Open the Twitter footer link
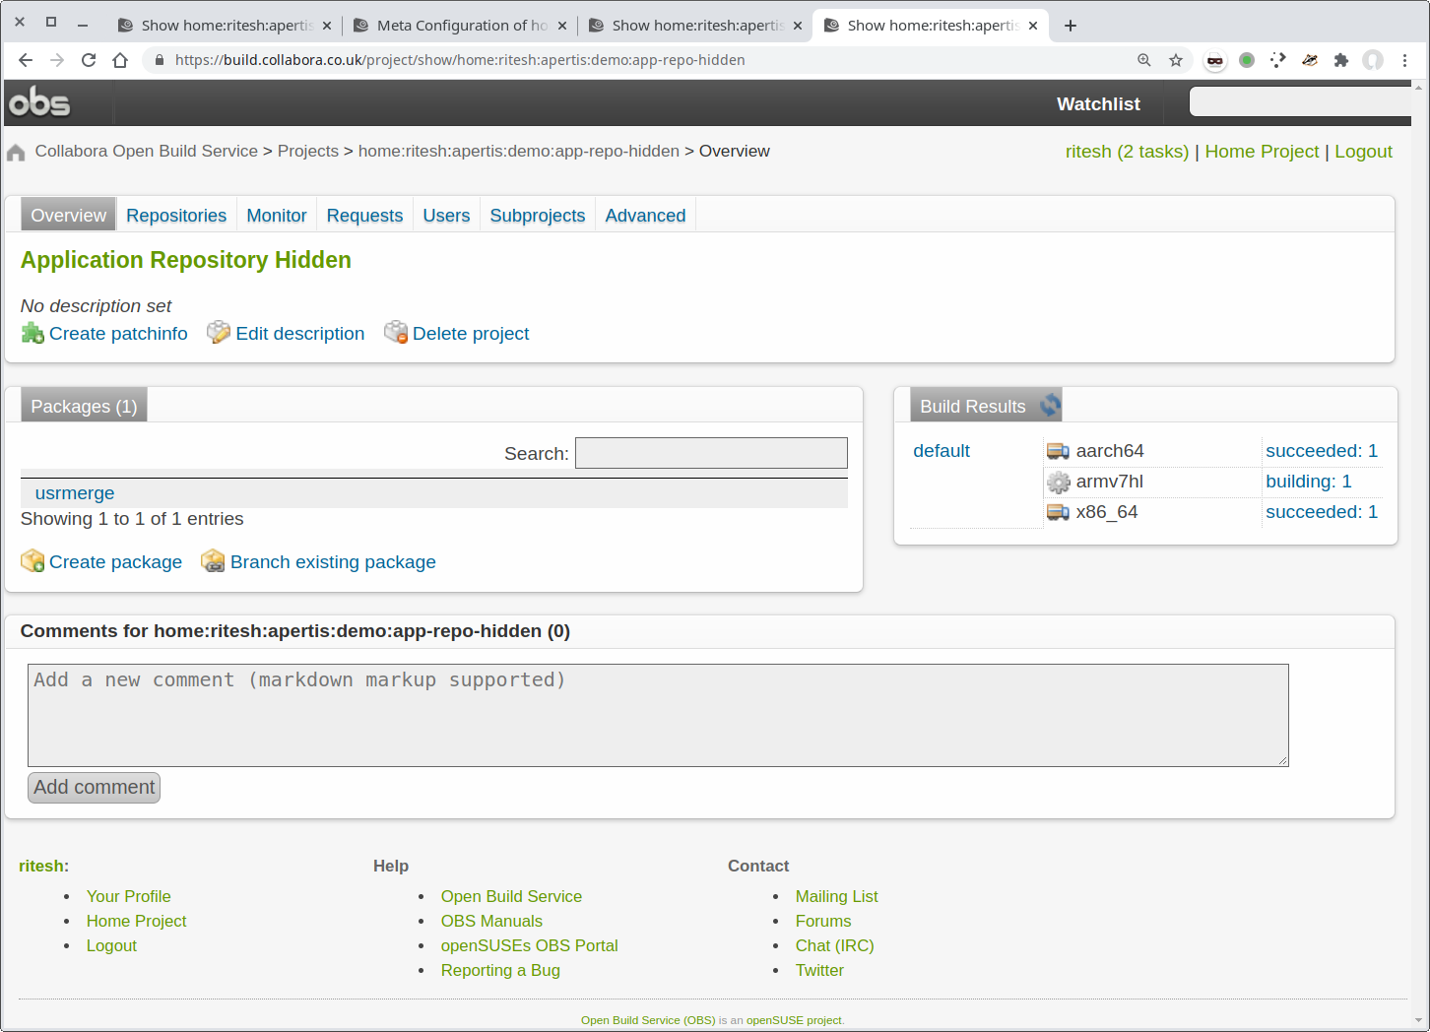This screenshot has width=1430, height=1032. (819, 970)
